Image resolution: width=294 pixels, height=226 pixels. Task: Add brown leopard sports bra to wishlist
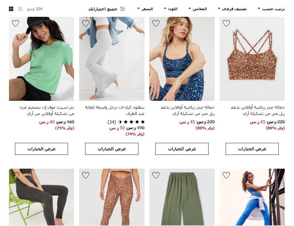[x=226, y=23]
